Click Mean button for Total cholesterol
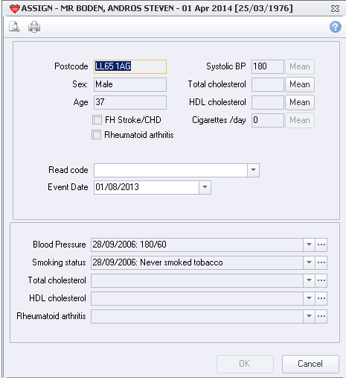The image size is (346, 378). tap(300, 84)
